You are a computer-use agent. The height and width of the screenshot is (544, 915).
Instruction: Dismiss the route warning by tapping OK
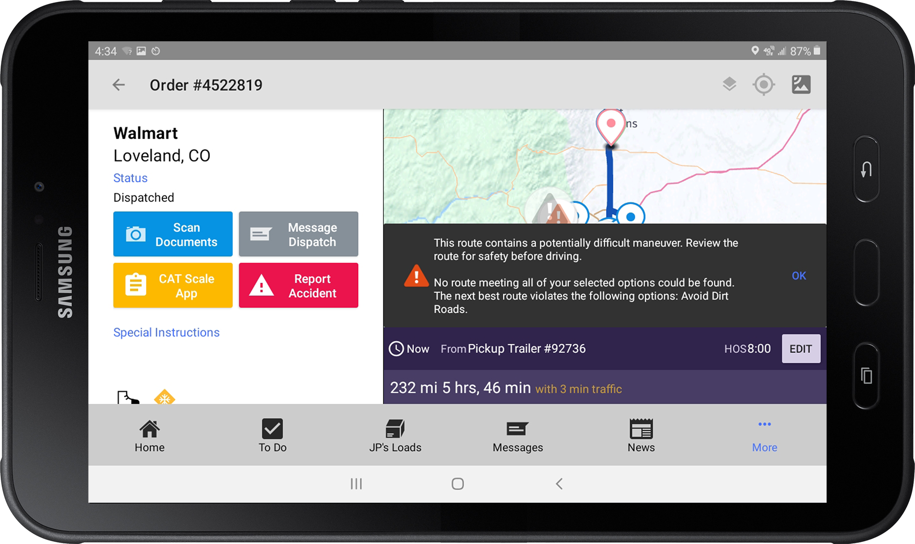pyautogui.click(x=798, y=275)
